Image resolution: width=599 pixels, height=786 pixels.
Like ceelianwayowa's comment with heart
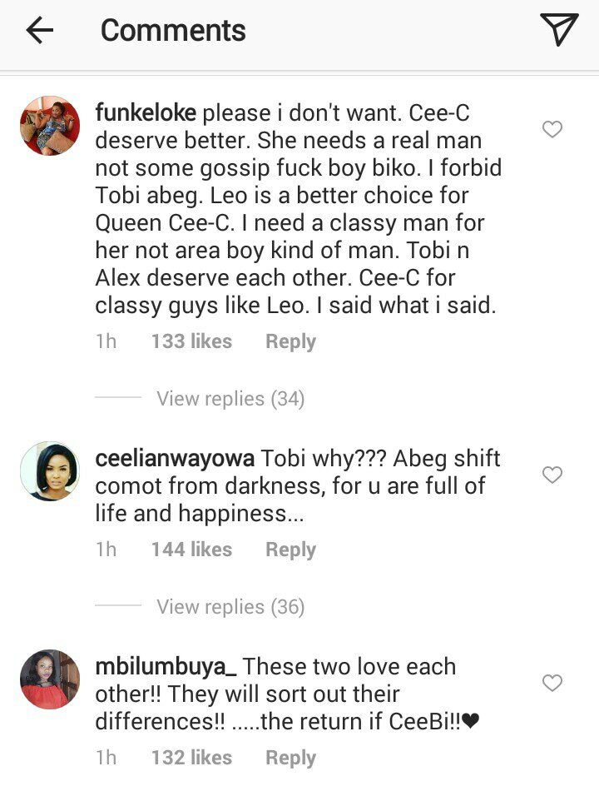click(x=552, y=475)
